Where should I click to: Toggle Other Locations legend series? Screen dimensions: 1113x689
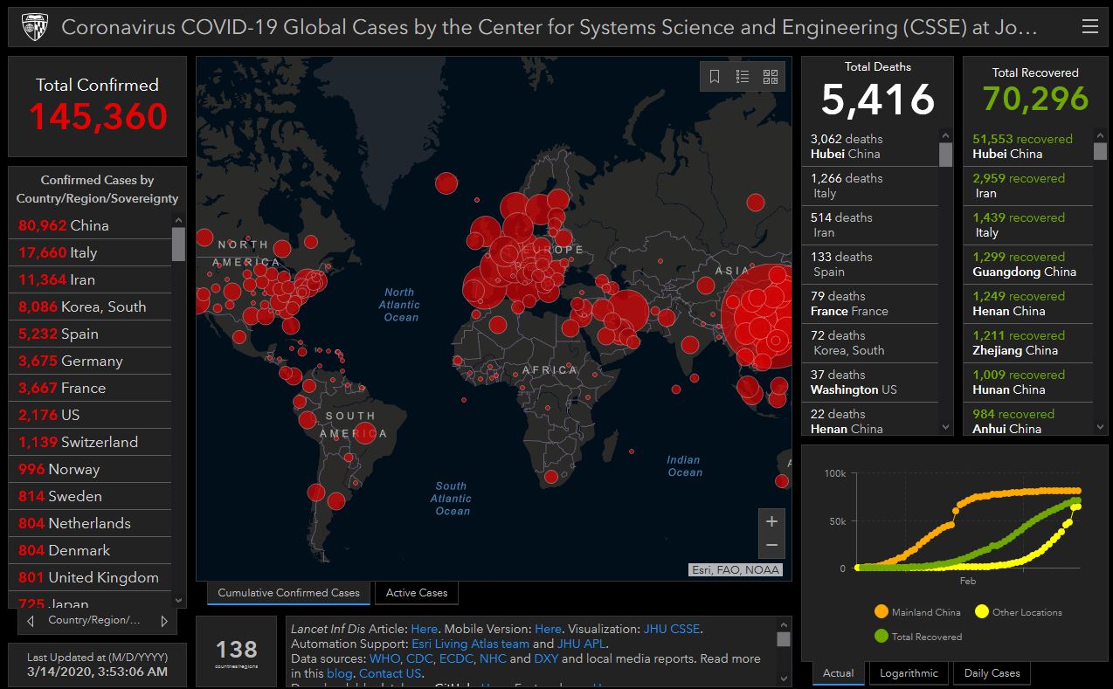[1018, 612]
